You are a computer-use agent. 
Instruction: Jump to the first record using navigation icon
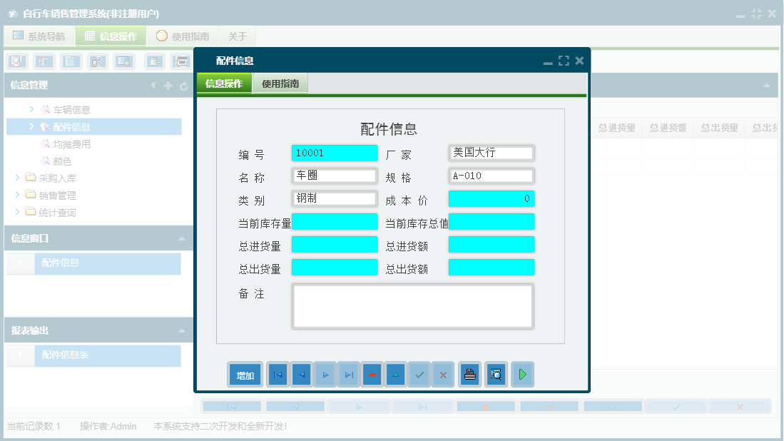(277, 374)
